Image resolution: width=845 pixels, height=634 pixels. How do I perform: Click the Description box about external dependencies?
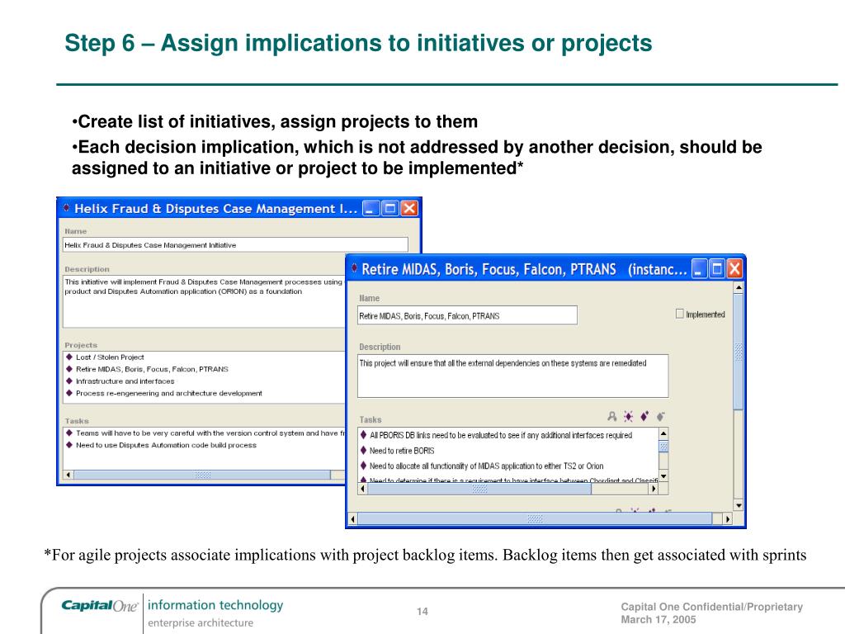[x=512, y=376]
